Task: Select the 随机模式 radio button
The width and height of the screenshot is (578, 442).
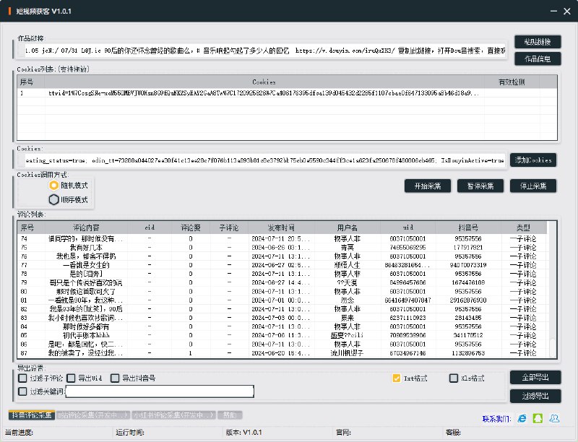Action: 53,186
